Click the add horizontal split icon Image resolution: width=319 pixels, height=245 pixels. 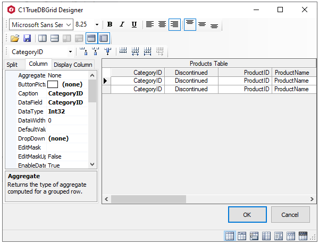[x=54, y=38]
